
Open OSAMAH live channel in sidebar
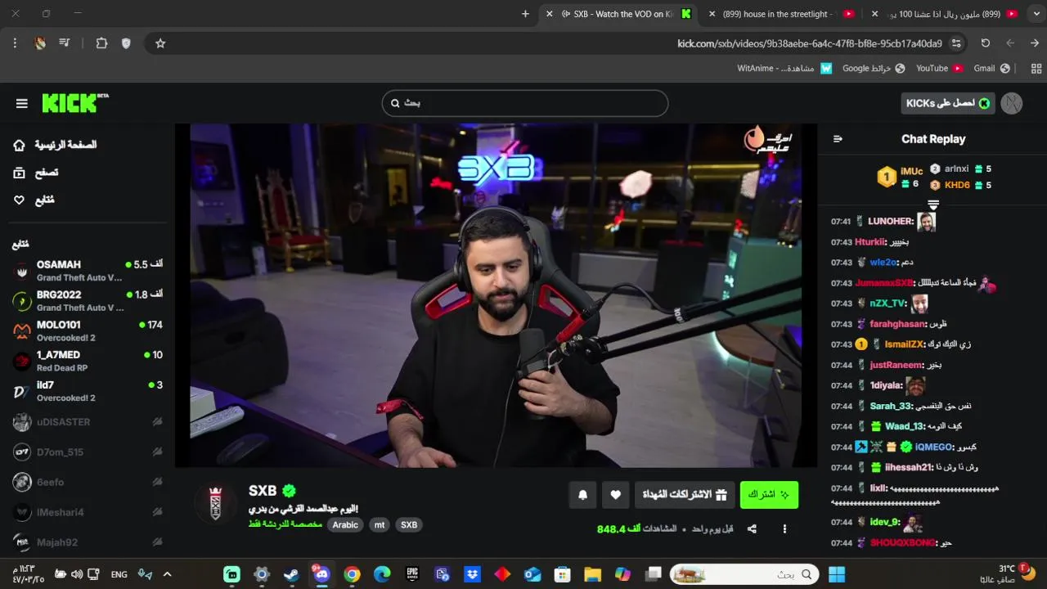coord(88,271)
